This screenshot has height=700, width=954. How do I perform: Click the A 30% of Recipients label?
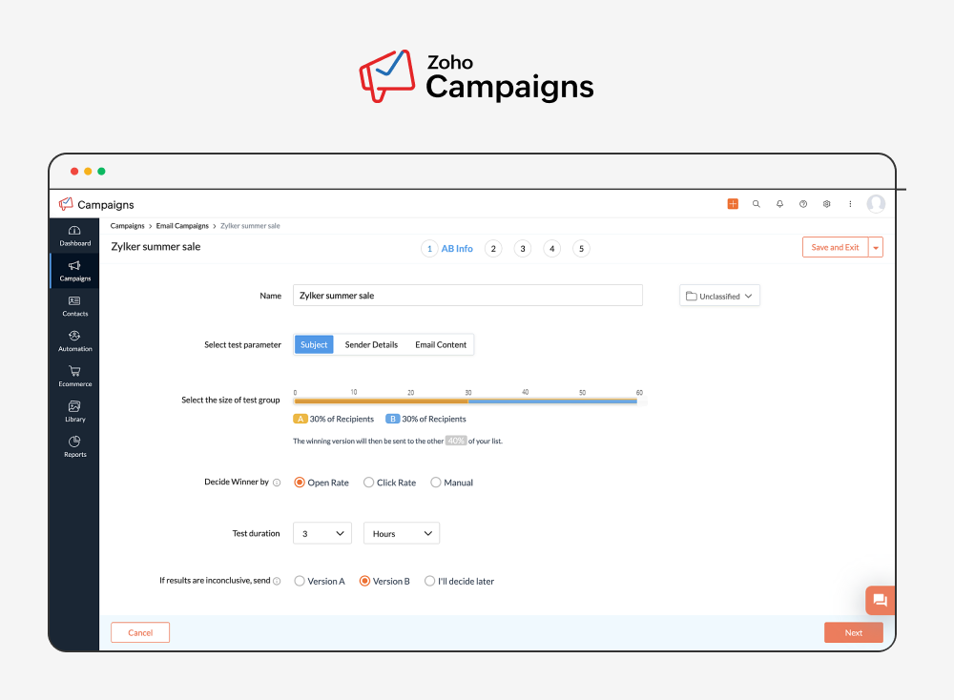[x=333, y=419]
